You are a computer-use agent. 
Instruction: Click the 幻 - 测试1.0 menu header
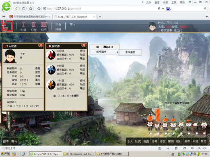[x=105, y=47]
